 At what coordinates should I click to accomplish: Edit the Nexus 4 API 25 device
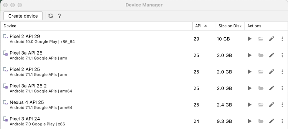pos(272,105)
